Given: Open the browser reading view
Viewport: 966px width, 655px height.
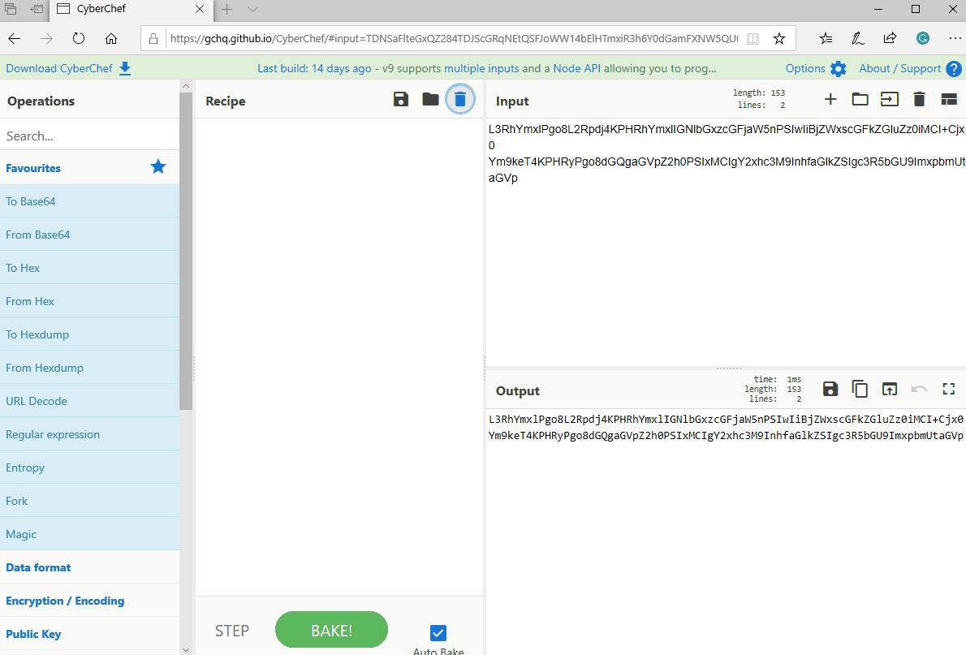Looking at the screenshot, I should point(753,39).
